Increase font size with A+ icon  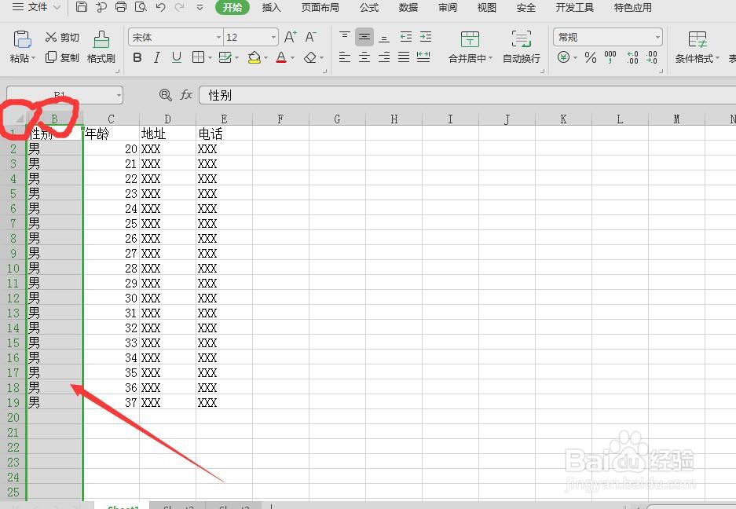point(291,37)
